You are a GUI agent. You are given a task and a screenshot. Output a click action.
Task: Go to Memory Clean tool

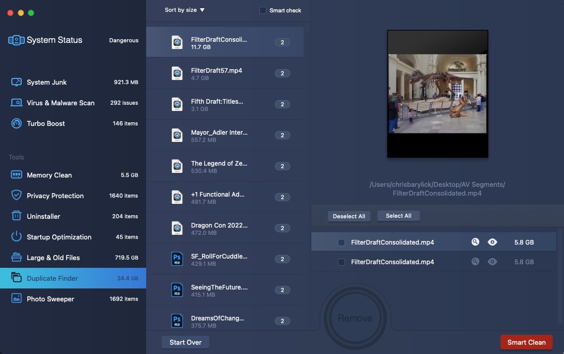73,175
